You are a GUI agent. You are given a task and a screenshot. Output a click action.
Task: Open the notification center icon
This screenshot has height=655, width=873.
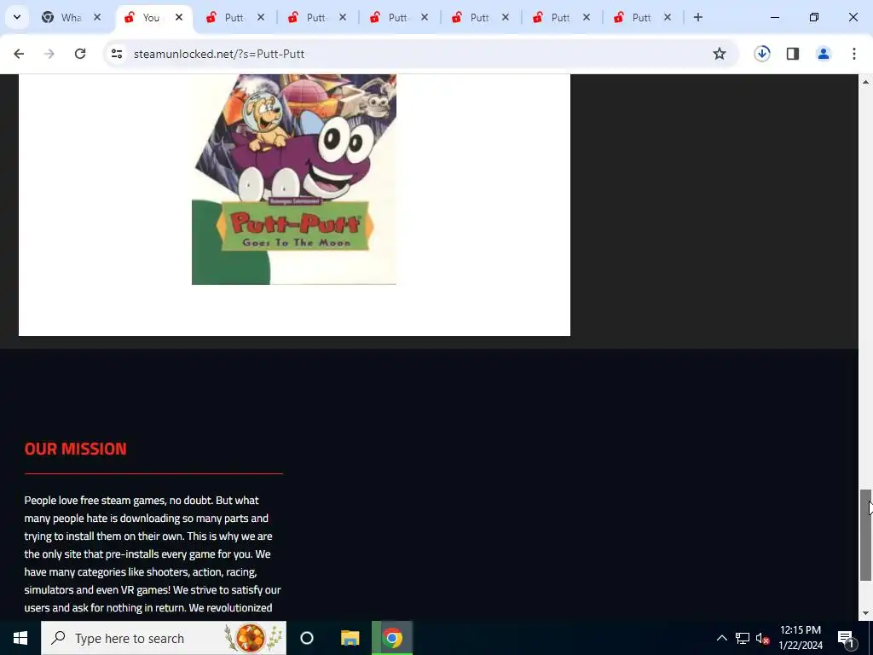coord(847,638)
